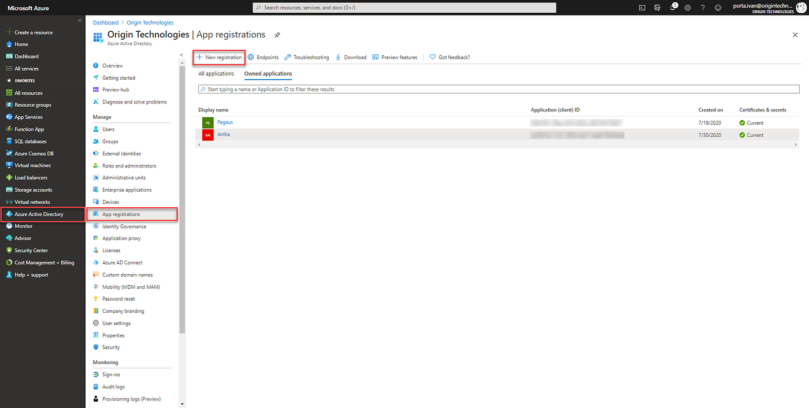Open the Endpoints panel
The image size is (809, 408).
click(263, 57)
